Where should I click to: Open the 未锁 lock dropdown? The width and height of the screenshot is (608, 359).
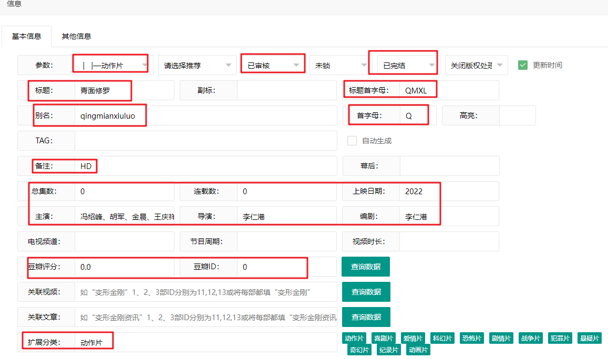(x=341, y=65)
